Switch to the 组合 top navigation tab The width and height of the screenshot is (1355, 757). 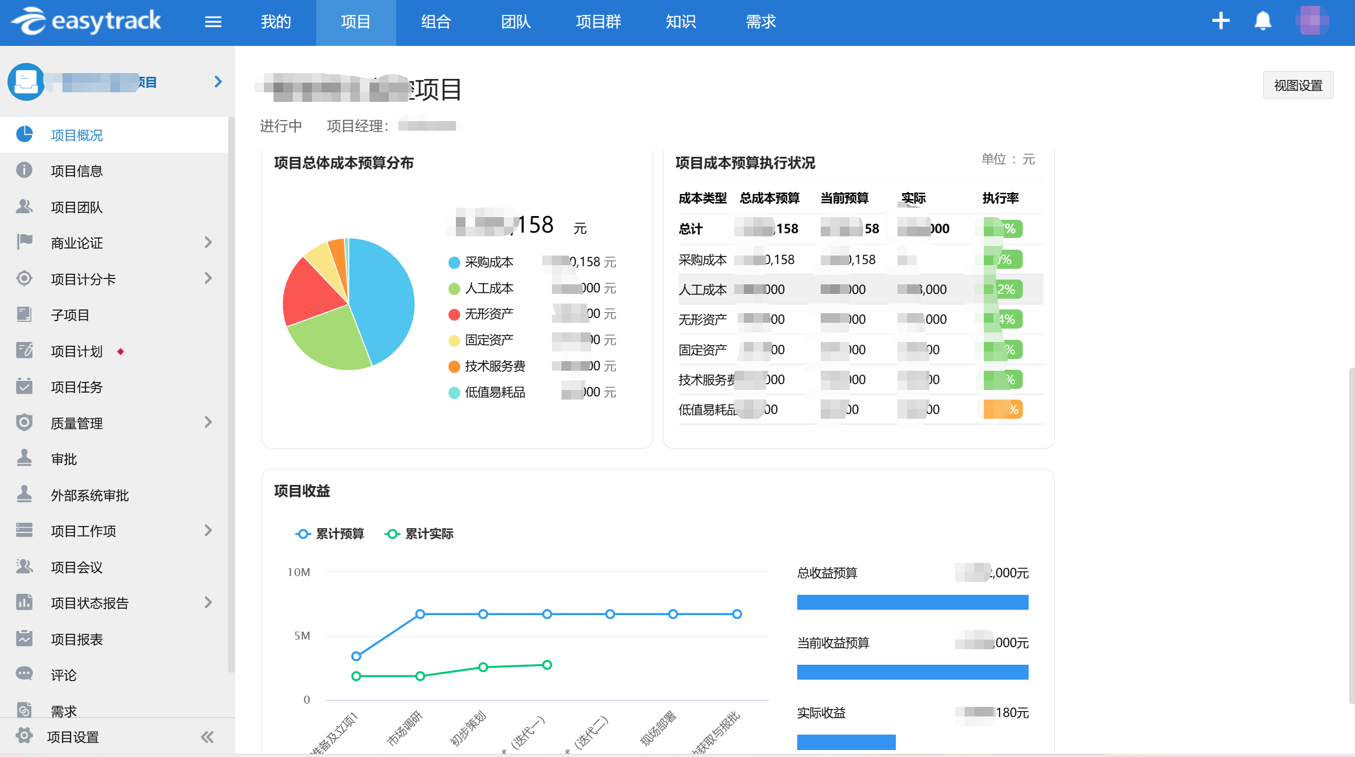pyautogui.click(x=436, y=22)
